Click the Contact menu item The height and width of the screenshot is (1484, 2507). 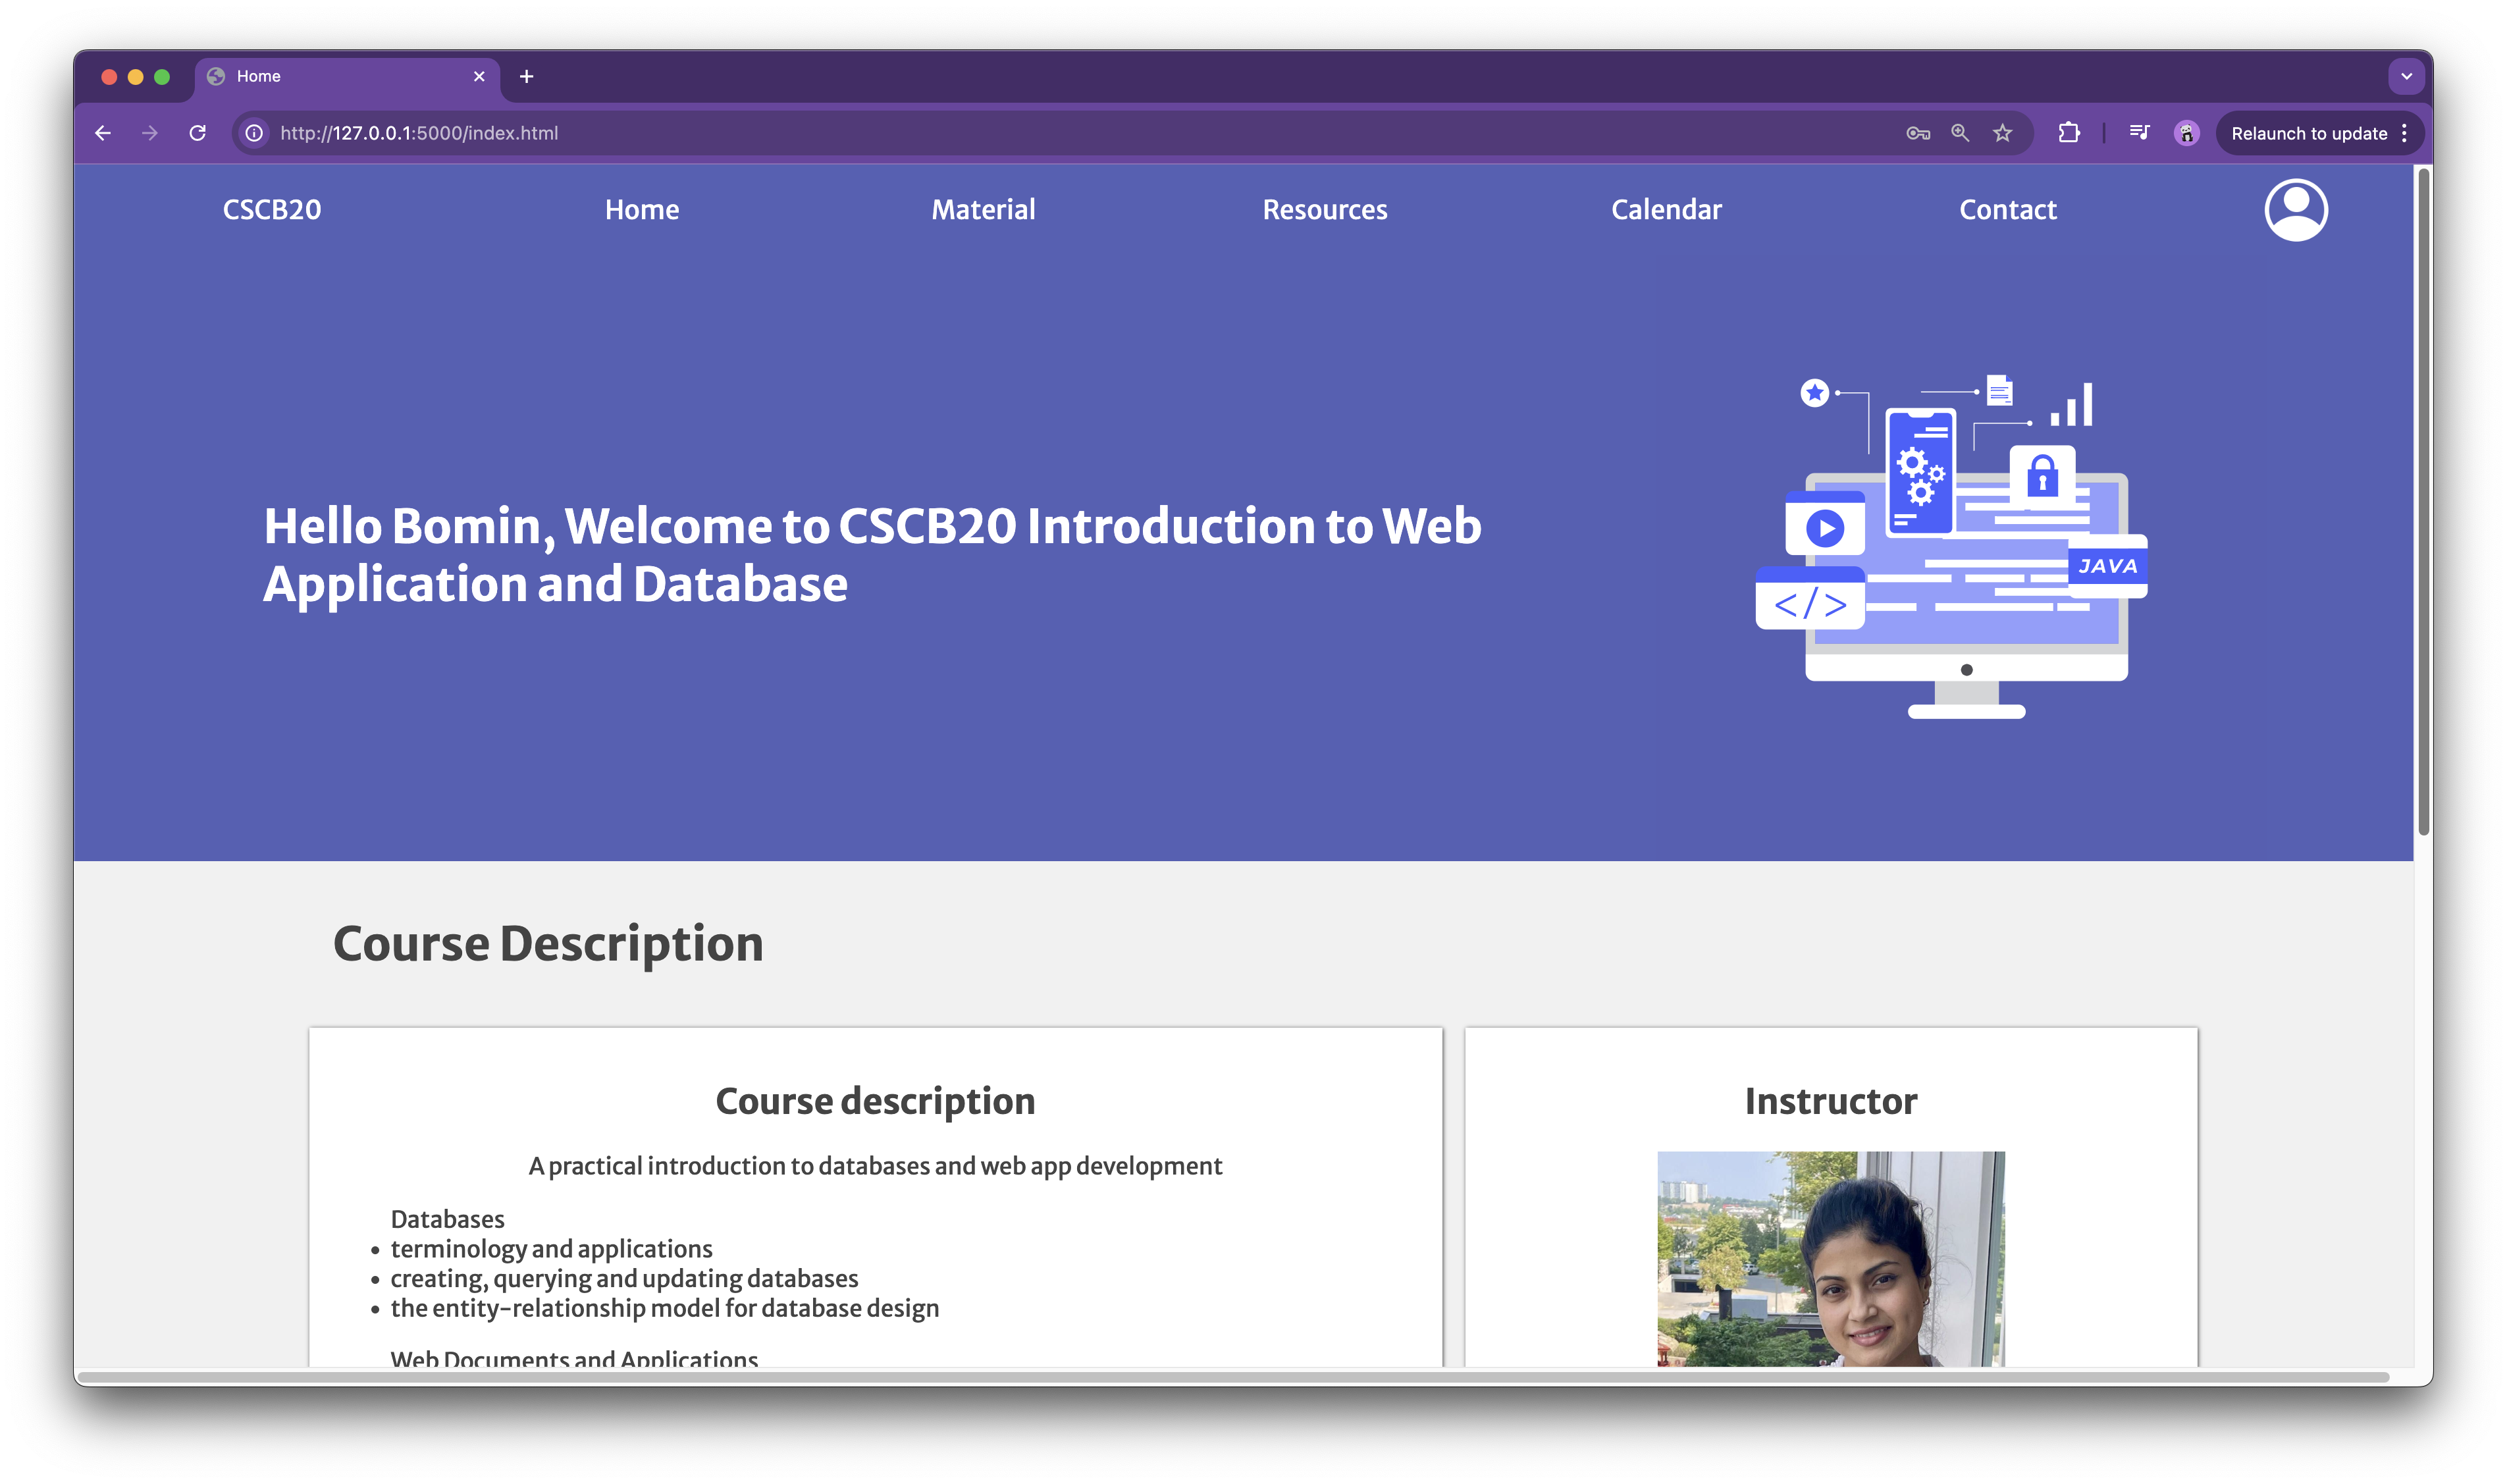[2007, 209]
